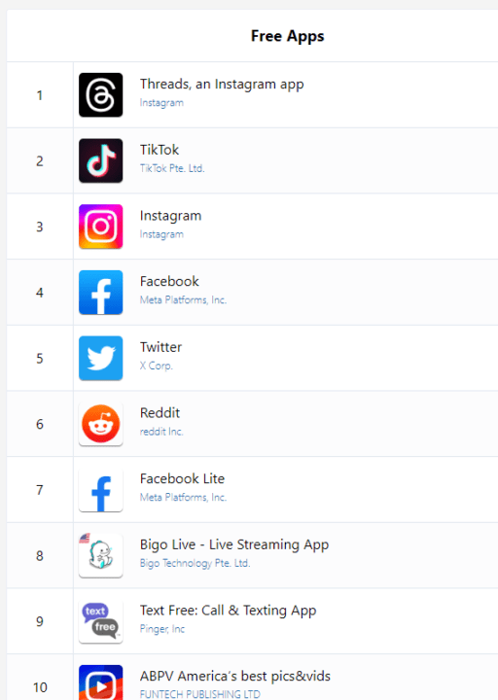The height and width of the screenshot is (700, 498).
Task: Open Threads, an Instagram app title
Action: (x=222, y=85)
